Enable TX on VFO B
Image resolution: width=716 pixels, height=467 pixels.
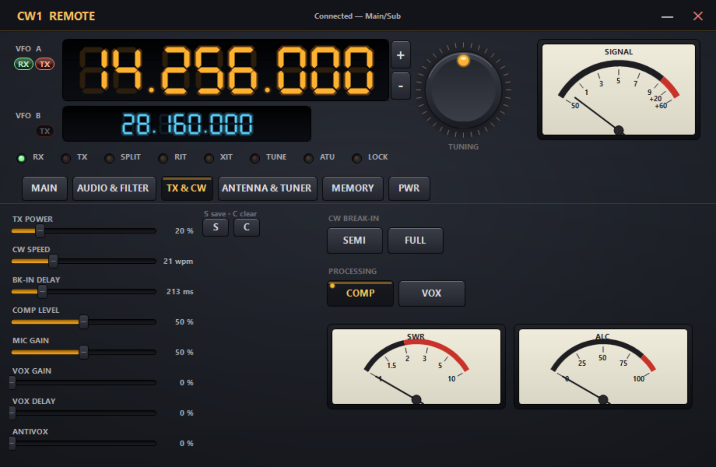(45, 131)
